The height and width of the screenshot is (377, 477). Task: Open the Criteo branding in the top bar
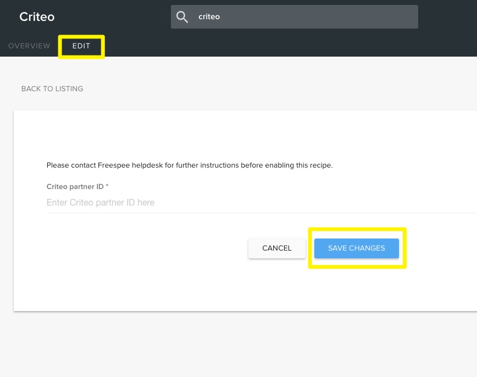click(37, 16)
